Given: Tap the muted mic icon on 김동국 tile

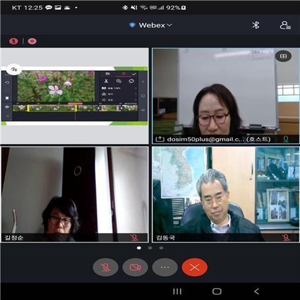Looking at the screenshot, I should [x=286, y=238].
